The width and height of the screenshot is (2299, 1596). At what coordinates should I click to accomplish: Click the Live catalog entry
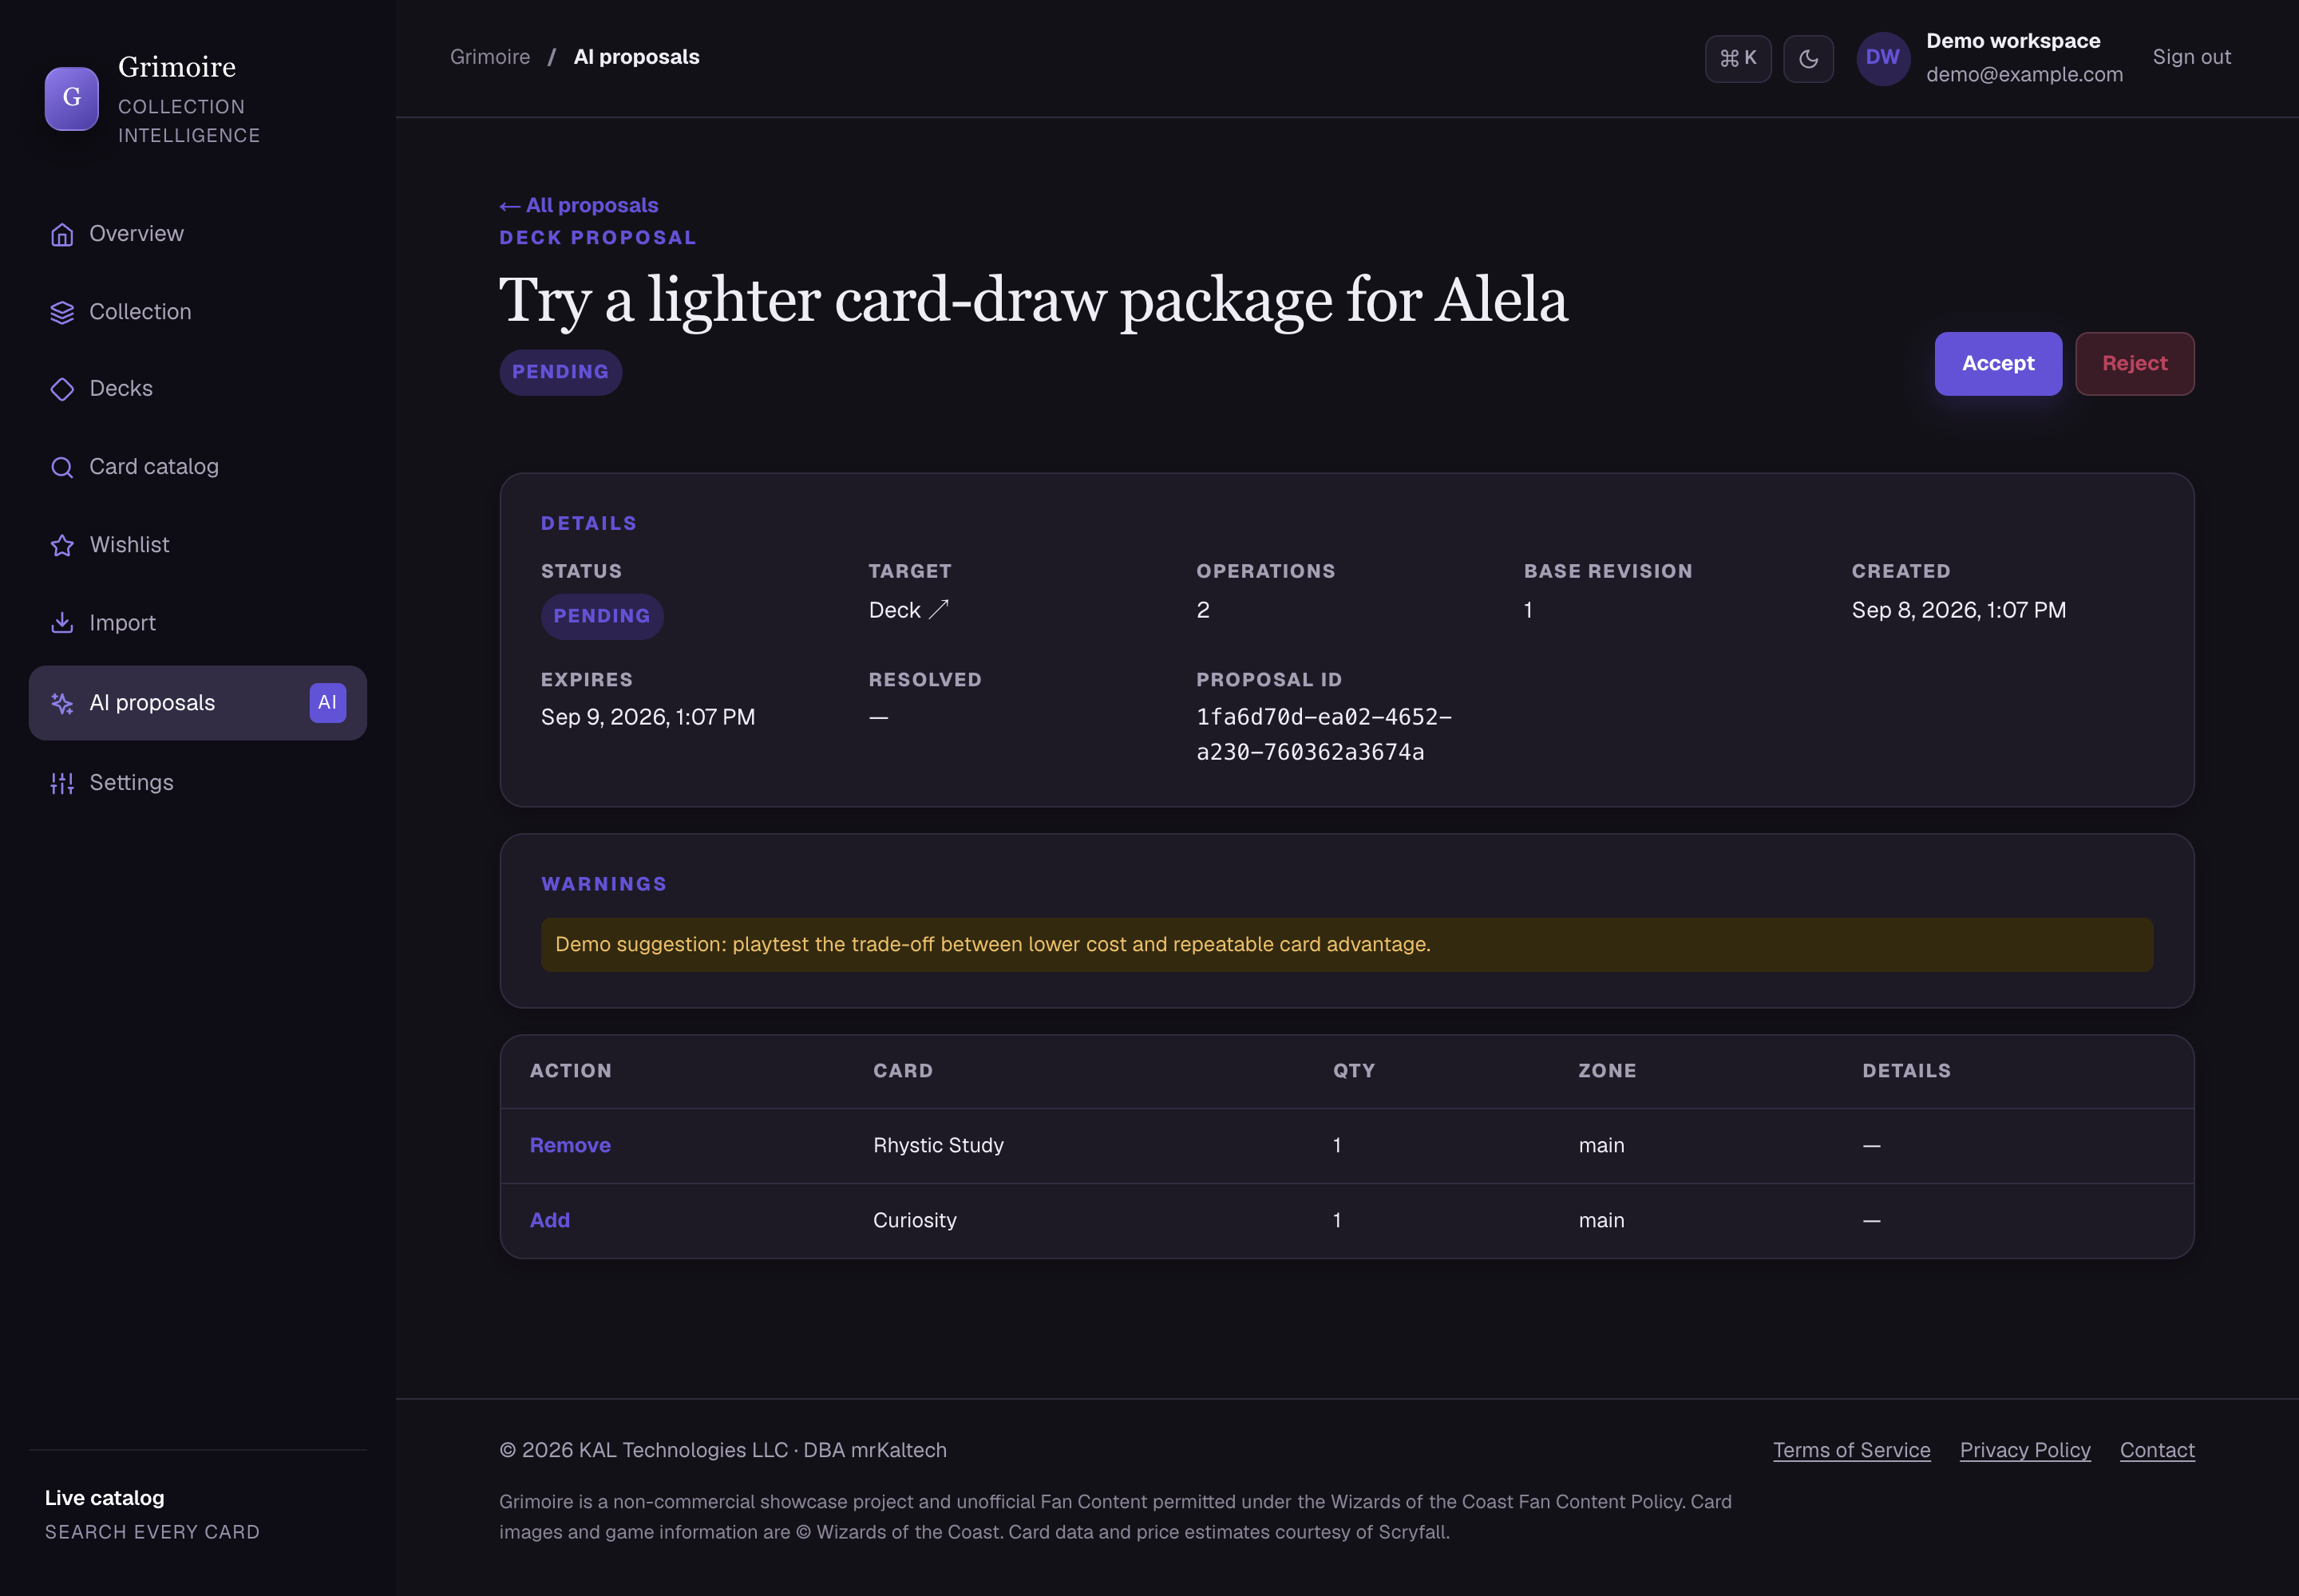tap(152, 1514)
